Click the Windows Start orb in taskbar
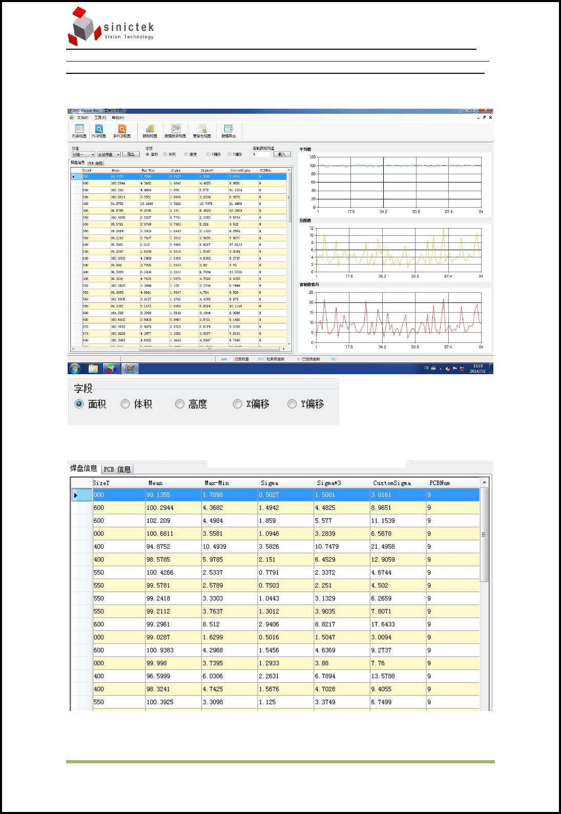The height and width of the screenshot is (814, 561). point(75,369)
